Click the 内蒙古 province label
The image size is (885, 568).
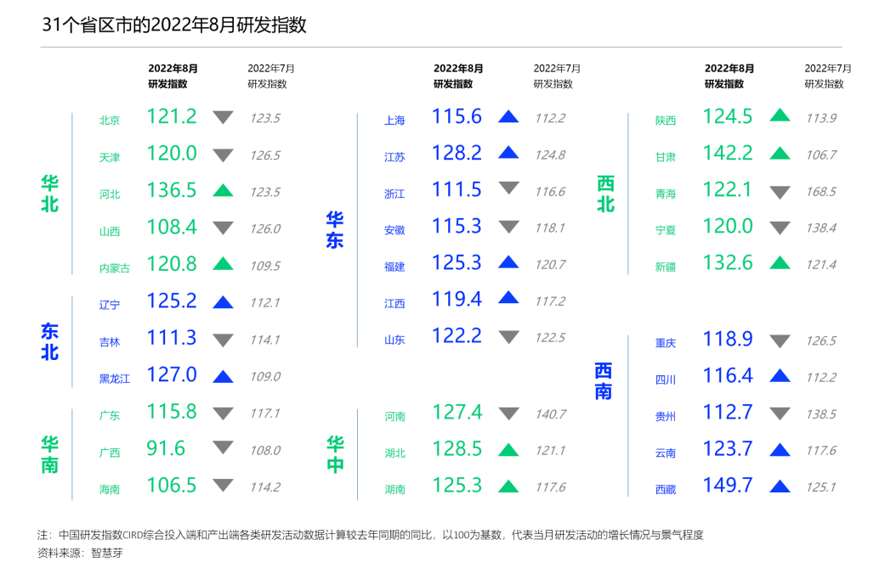coord(115,267)
